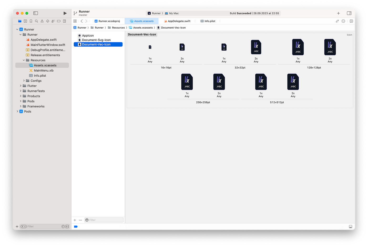Select the 512x512pt 2x icon thumbnail
The image size is (368, 247).
click(x=293, y=82)
